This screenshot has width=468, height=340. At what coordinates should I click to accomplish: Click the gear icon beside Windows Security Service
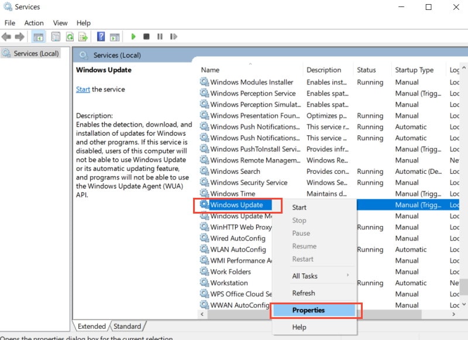[x=204, y=182]
